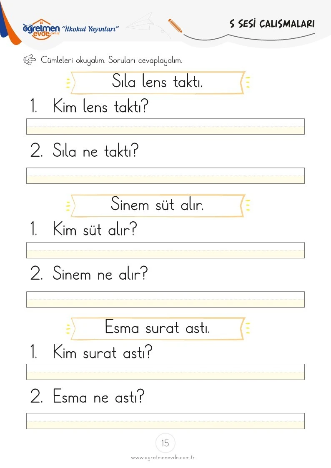Image resolution: width=331 pixels, height=468 pixels.
Task: Click the answer line under 'Esma ne astı?'
Action: pos(165,421)
